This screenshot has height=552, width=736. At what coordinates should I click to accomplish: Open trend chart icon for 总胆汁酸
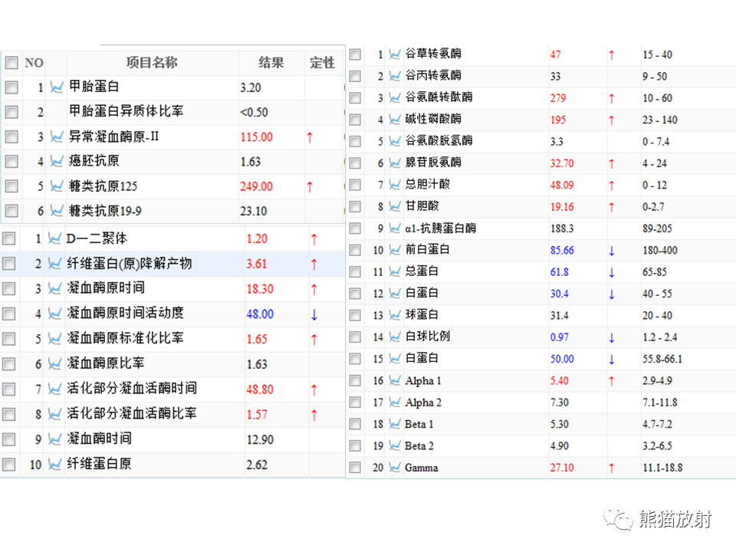395,185
